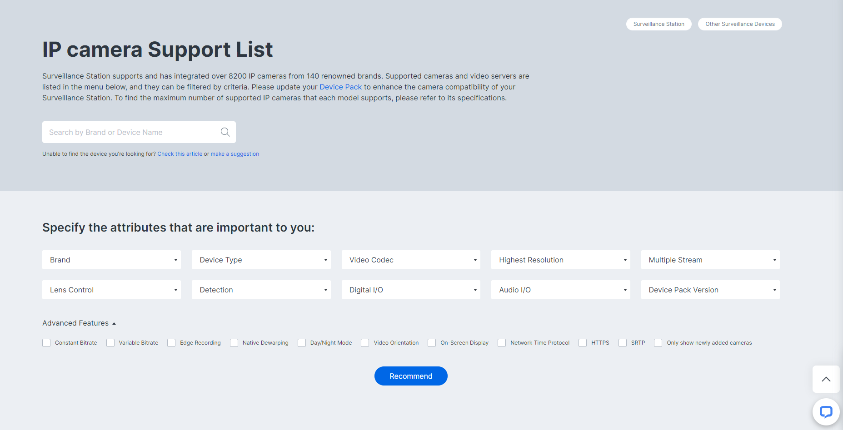Click the scroll-to-top arrow button
843x430 pixels.
click(x=826, y=379)
